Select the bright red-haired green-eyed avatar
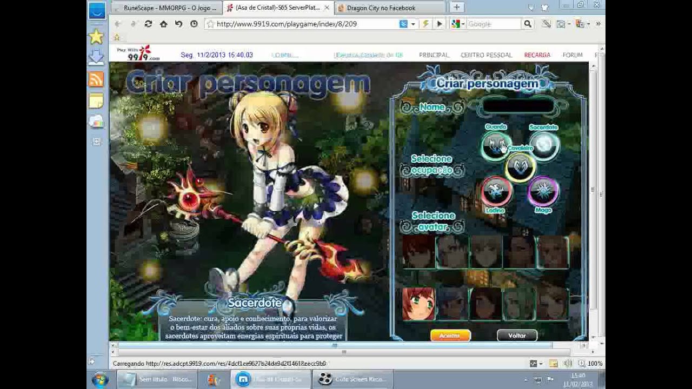Screen dimensions: 692x389 click(x=418, y=304)
